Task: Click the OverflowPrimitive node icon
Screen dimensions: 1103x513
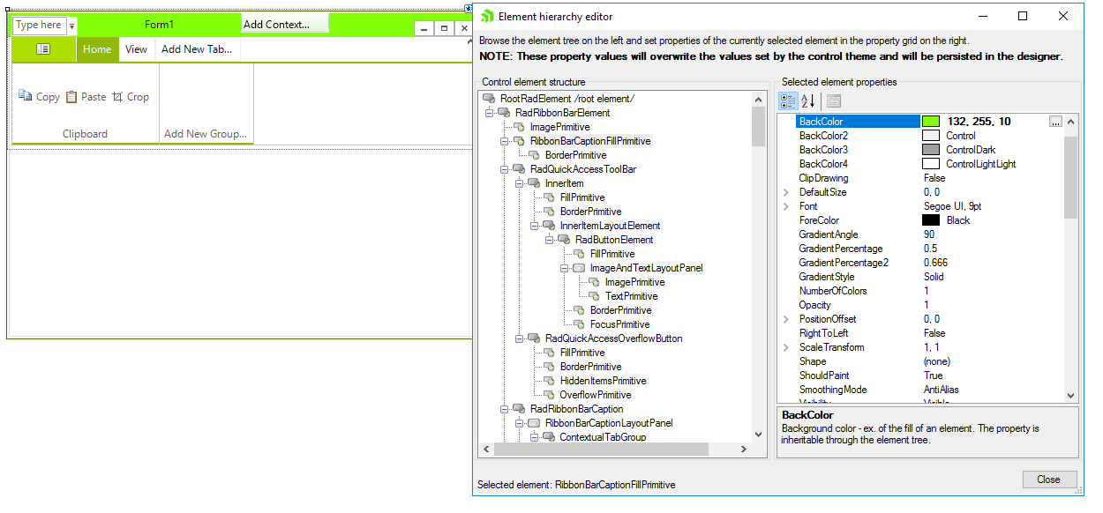Action: [550, 395]
